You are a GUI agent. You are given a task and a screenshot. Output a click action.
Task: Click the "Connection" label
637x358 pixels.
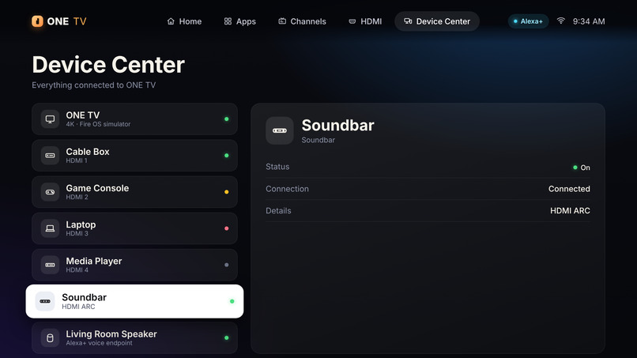coord(287,189)
